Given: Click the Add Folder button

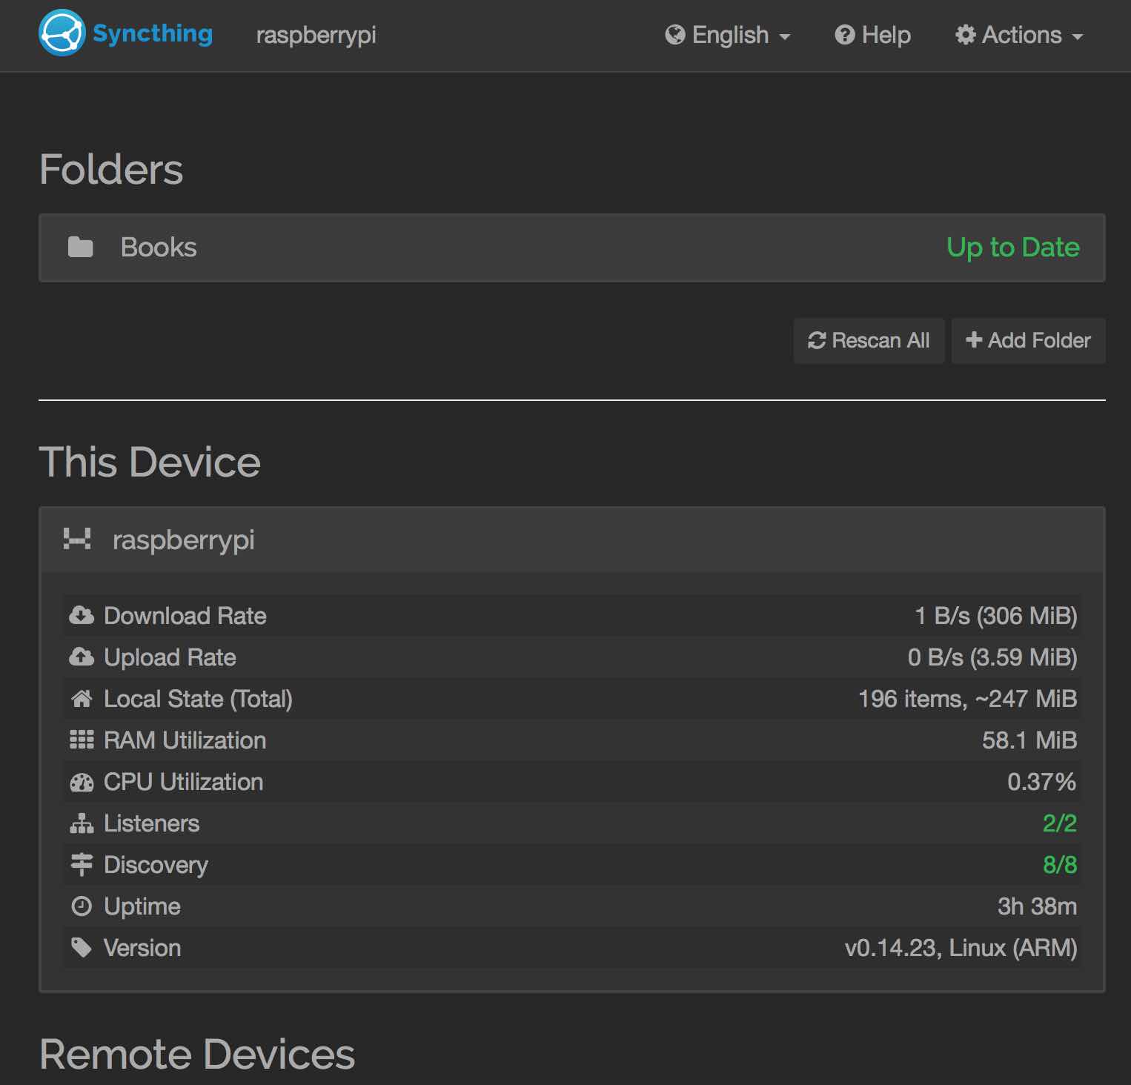Looking at the screenshot, I should coord(1028,341).
